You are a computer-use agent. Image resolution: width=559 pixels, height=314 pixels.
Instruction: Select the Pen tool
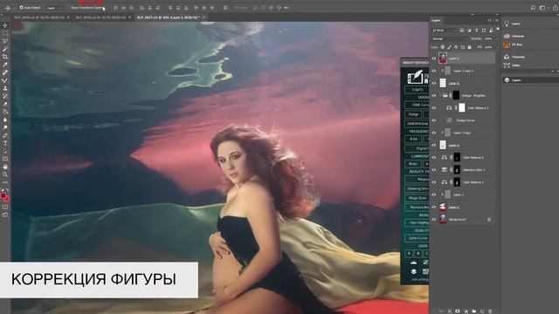click(x=5, y=135)
